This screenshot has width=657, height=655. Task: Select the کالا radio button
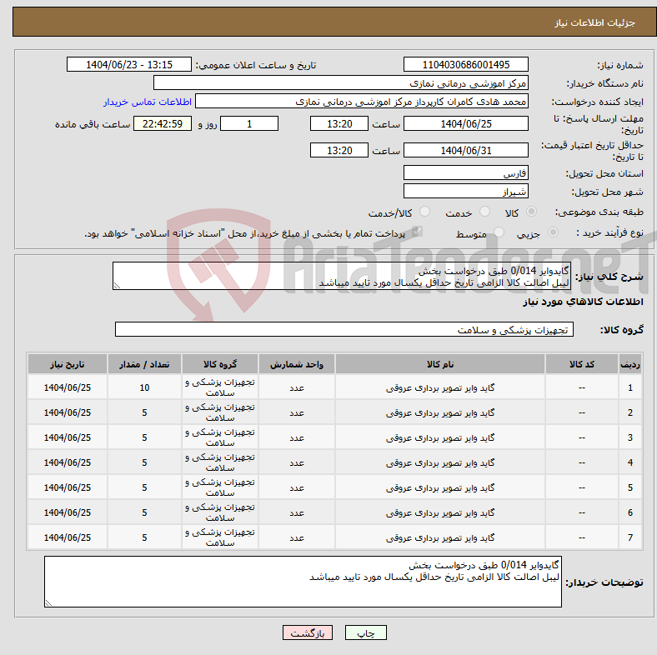pyautogui.click(x=531, y=212)
